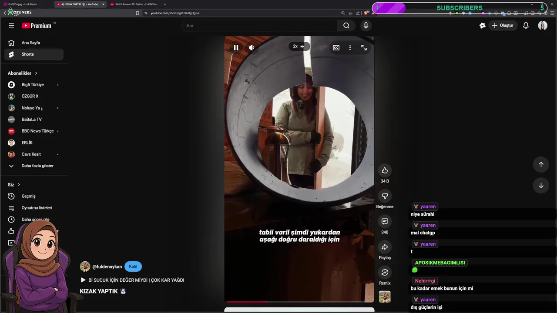Click the 340 comments count

pyautogui.click(x=385, y=232)
